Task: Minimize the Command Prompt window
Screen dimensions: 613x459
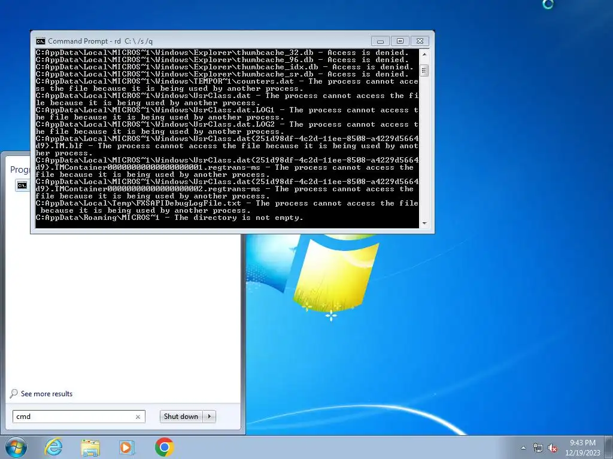Action: (380, 41)
